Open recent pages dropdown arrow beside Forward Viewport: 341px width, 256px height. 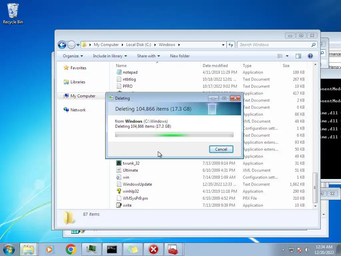(78, 45)
